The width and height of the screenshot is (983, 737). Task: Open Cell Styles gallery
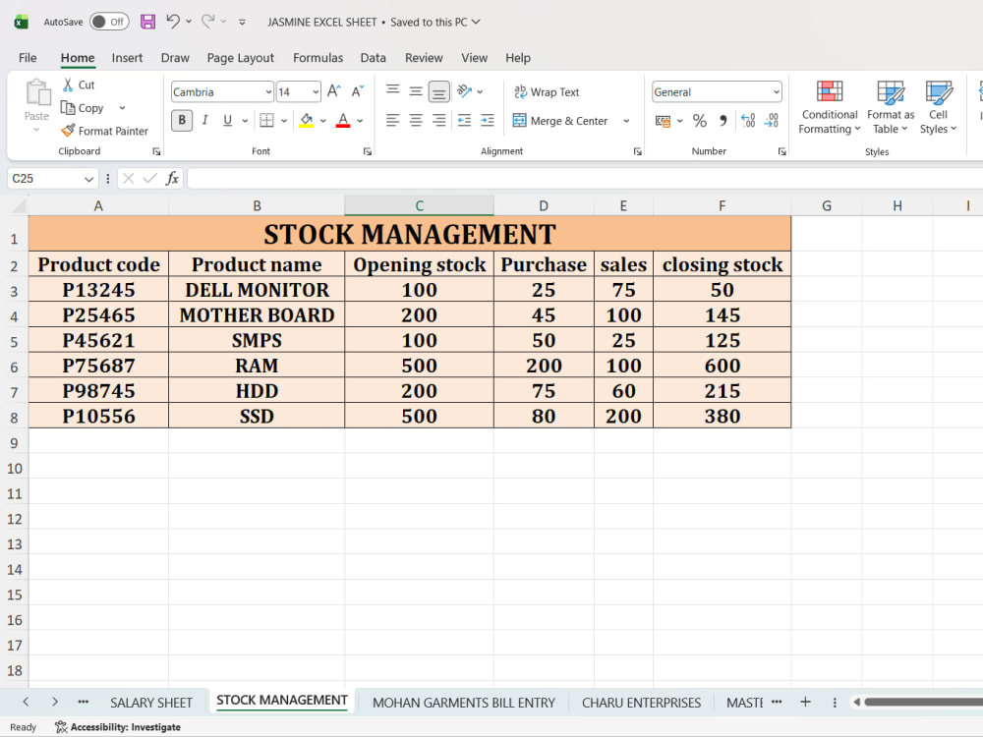(938, 107)
